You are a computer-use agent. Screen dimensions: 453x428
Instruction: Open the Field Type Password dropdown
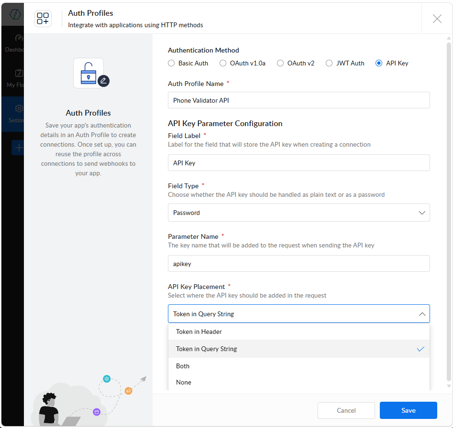click(298, 213)
